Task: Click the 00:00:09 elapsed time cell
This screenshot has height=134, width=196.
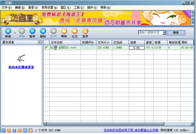Action: tap(187, 48)
